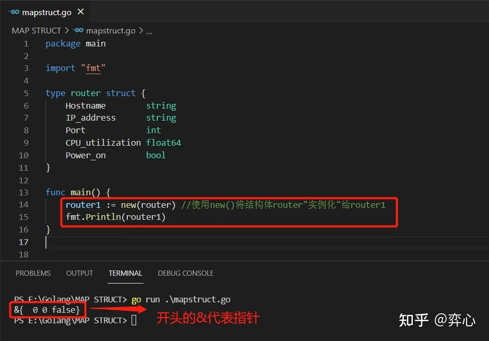Click the CPU_utilization field name

[103, 143]
